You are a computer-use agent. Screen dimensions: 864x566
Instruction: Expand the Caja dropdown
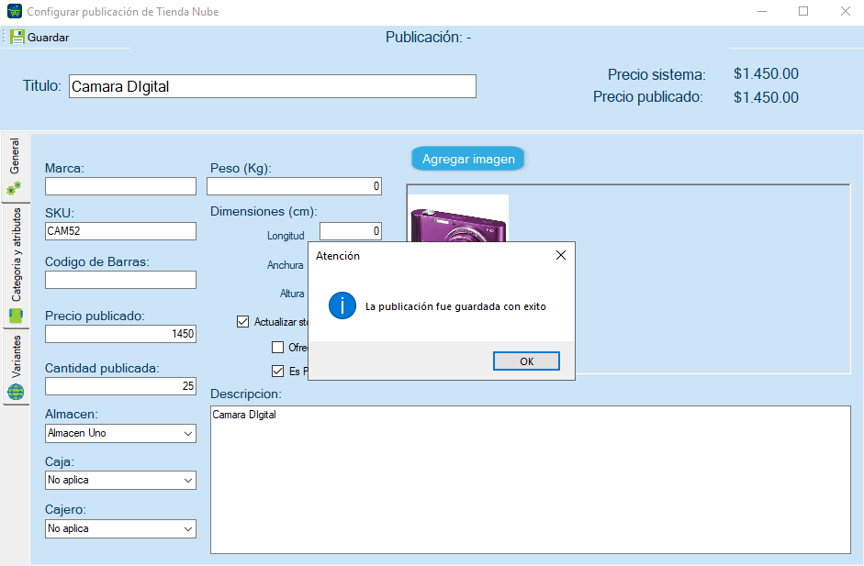tap(120, 480)
